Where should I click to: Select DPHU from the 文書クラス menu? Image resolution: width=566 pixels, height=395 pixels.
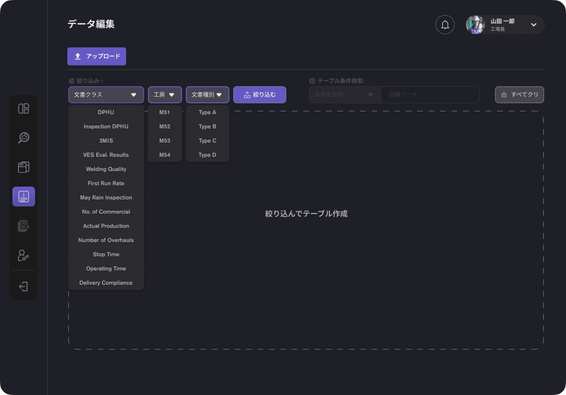[x=106, y=112]
